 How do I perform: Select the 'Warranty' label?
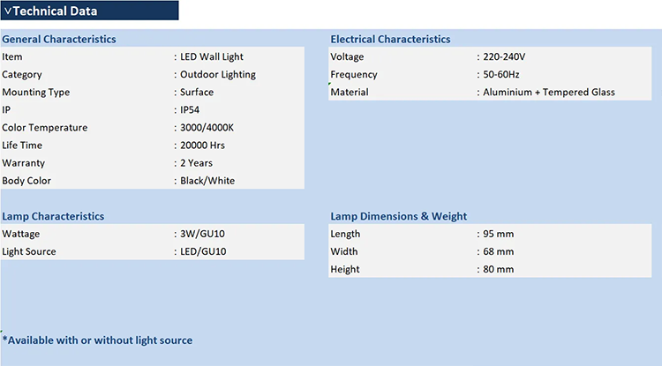(x=23, y=163)
